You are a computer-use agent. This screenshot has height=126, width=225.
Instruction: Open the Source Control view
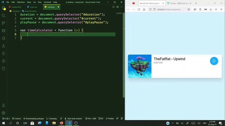[4, 23]
